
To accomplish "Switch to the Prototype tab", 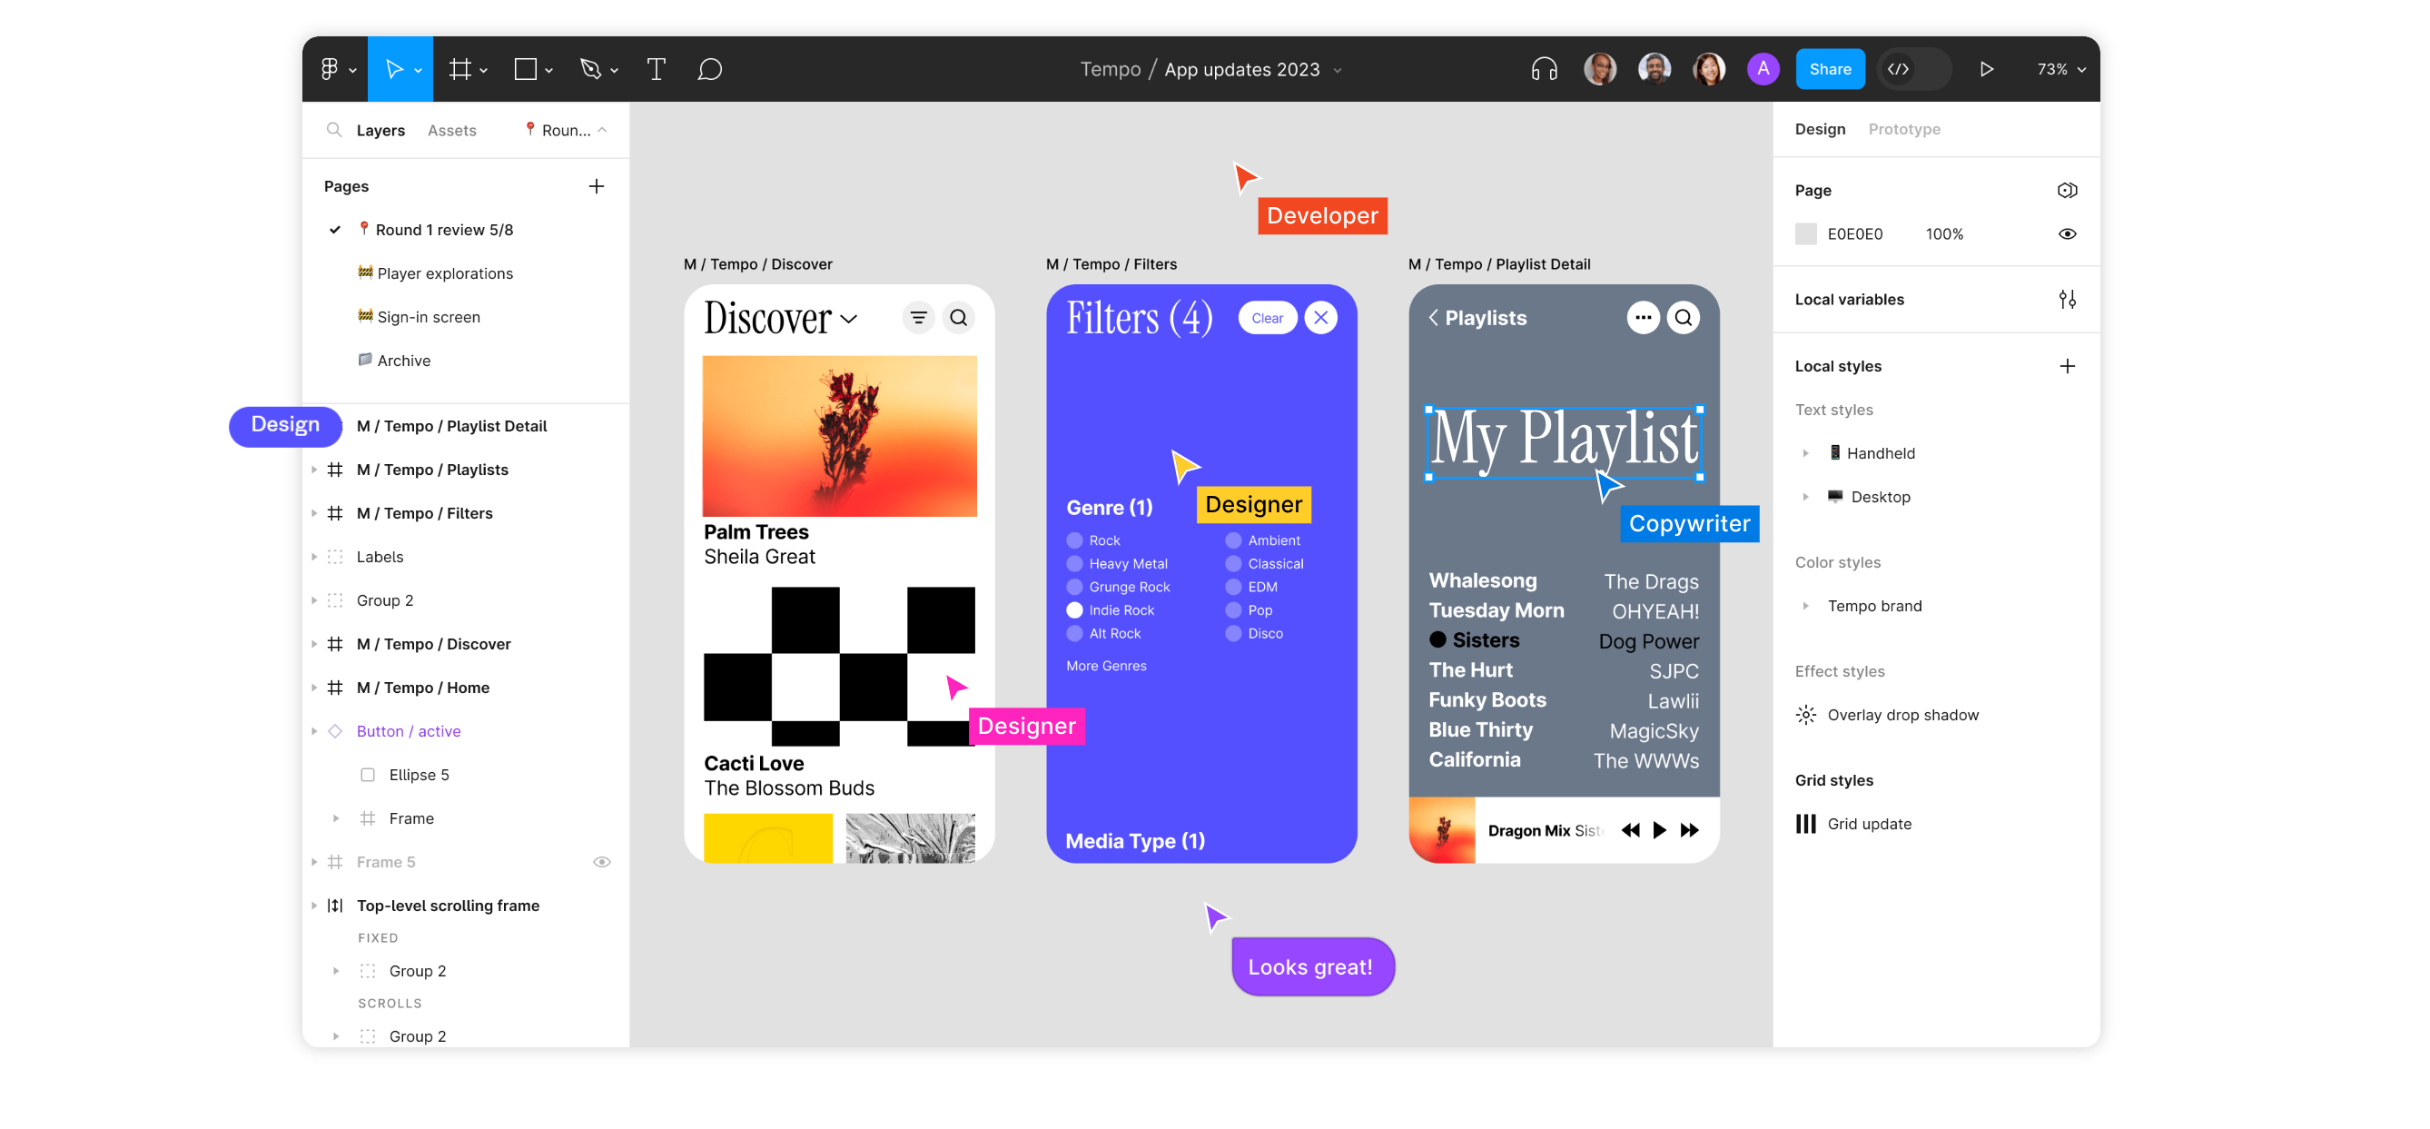I will tap(1903, 129).
